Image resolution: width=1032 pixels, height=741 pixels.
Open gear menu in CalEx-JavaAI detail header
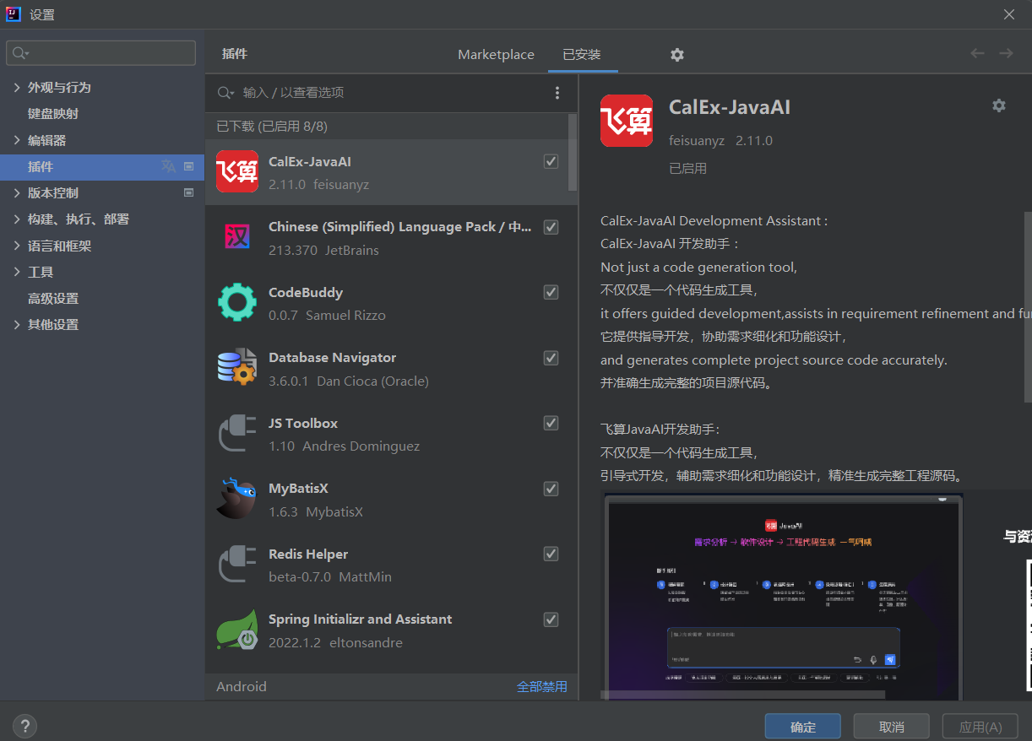999,105
